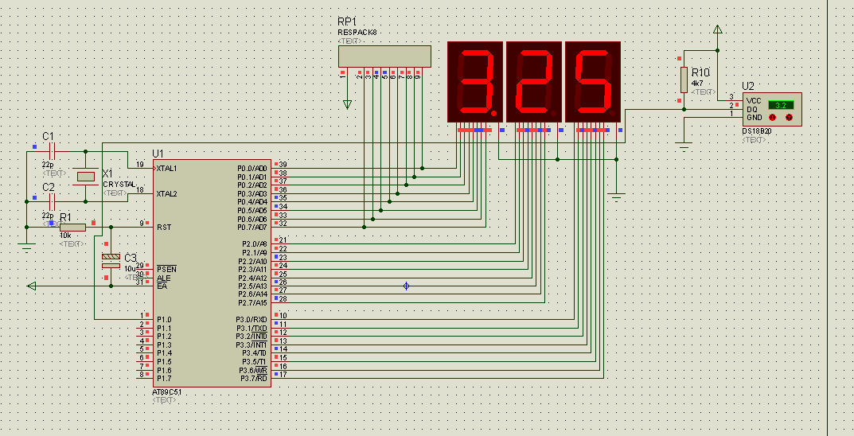Select the seven-segment display showing 3 with decimal point
Screen dimensions: 854x436
point(474,82)
